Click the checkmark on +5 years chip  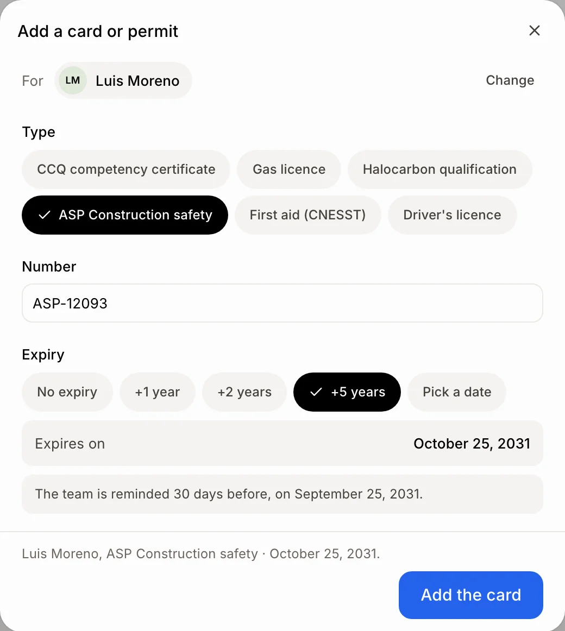tap(316, 392)
